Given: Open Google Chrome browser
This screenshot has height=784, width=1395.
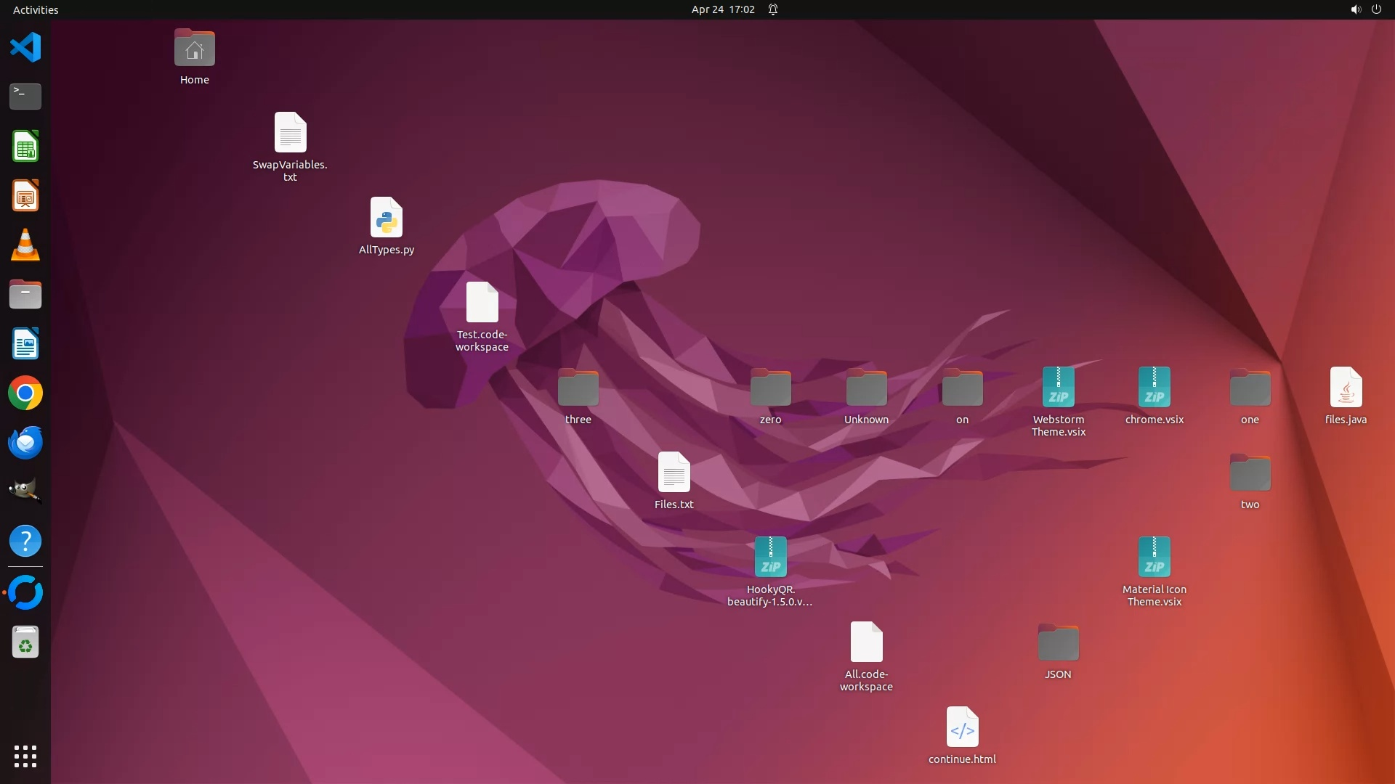Looking at the screenshot, I should click(25, 393).
